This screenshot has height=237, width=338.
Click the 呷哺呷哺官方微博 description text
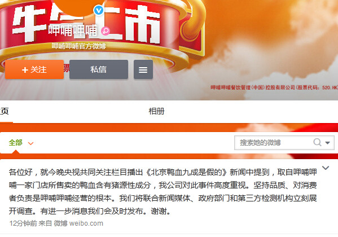point(78,46)
